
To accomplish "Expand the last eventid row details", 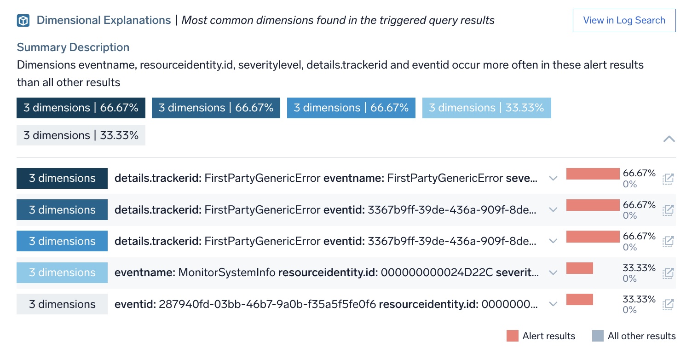I will [553, 304].
